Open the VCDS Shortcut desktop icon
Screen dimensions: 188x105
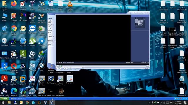coord(32,55)
